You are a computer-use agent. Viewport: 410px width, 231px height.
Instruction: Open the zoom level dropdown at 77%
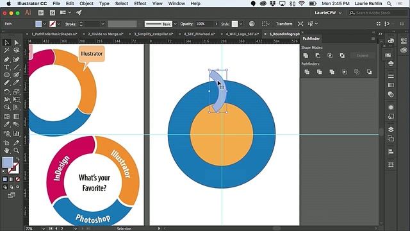(44, 228)
